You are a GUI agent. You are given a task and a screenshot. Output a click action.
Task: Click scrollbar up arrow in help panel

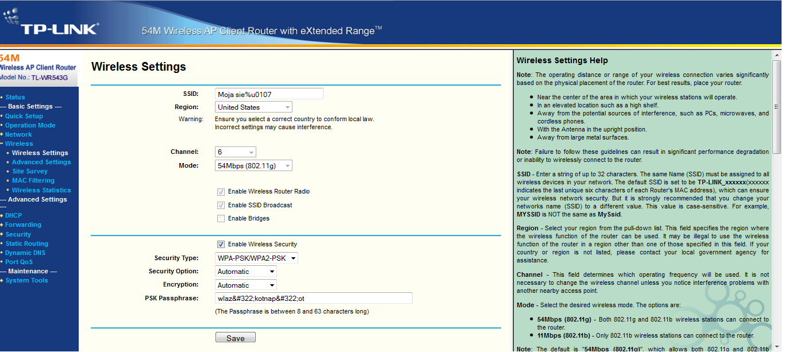[776, 55]
